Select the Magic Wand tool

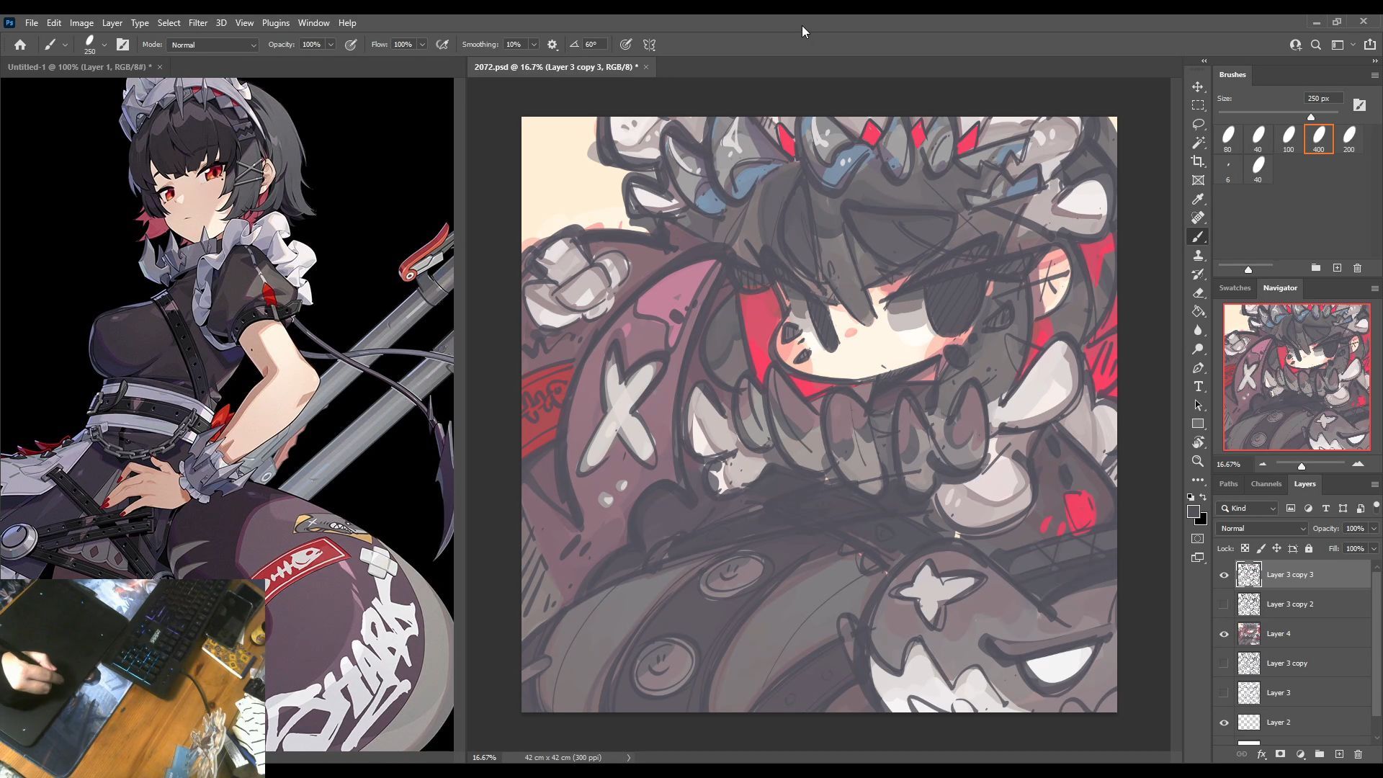(1198, 143)
